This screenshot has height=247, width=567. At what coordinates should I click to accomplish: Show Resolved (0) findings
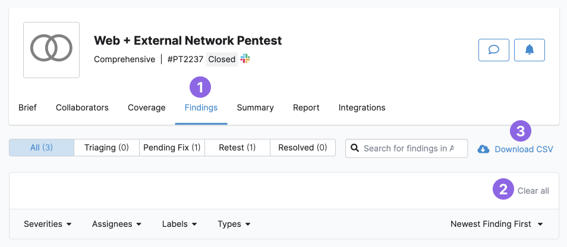coord(303,147)
